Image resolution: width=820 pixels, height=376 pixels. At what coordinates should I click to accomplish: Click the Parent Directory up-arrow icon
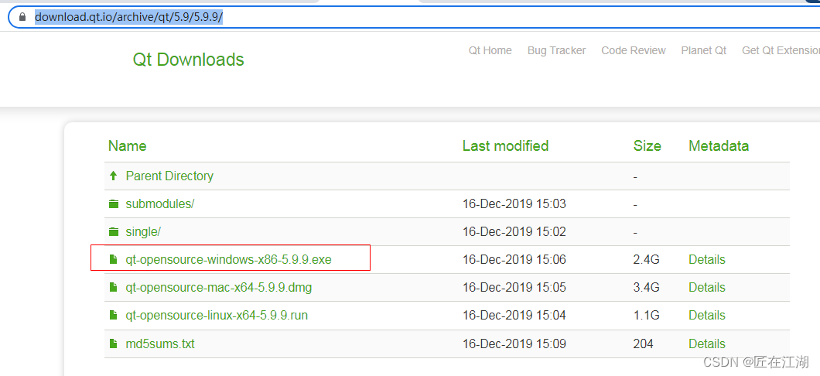pyautogui.click(x=113, y=176)
